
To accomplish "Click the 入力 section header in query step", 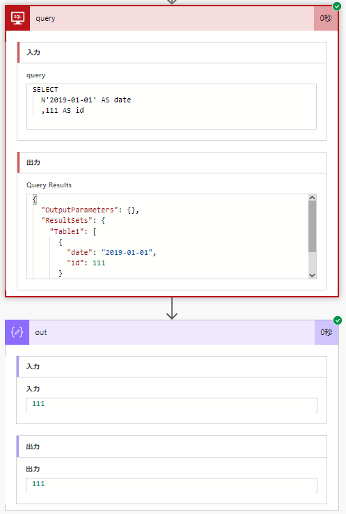I will click(x=172, y=52).
